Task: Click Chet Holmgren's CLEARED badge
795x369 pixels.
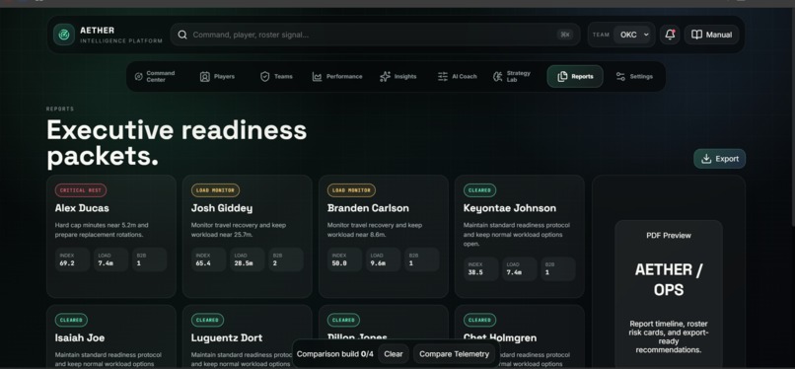Action: (x=479, y=320)
